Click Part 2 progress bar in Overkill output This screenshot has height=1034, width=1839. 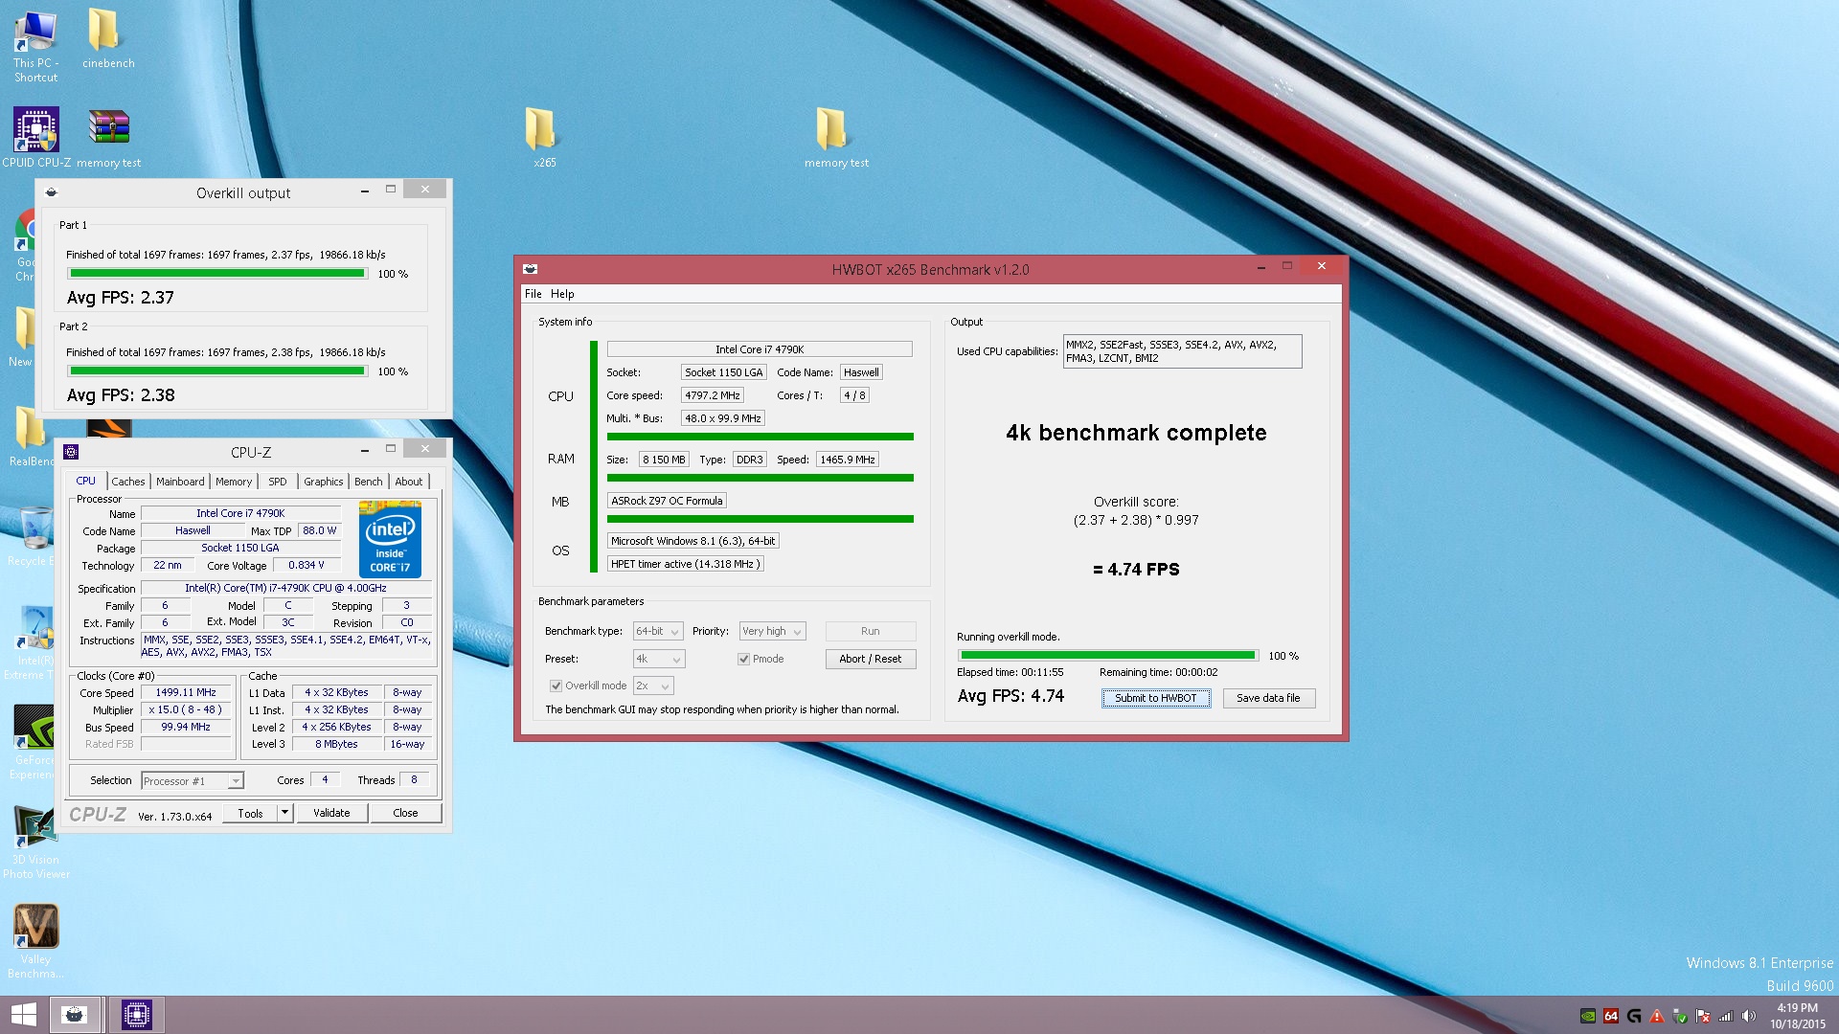pos(217,371)
